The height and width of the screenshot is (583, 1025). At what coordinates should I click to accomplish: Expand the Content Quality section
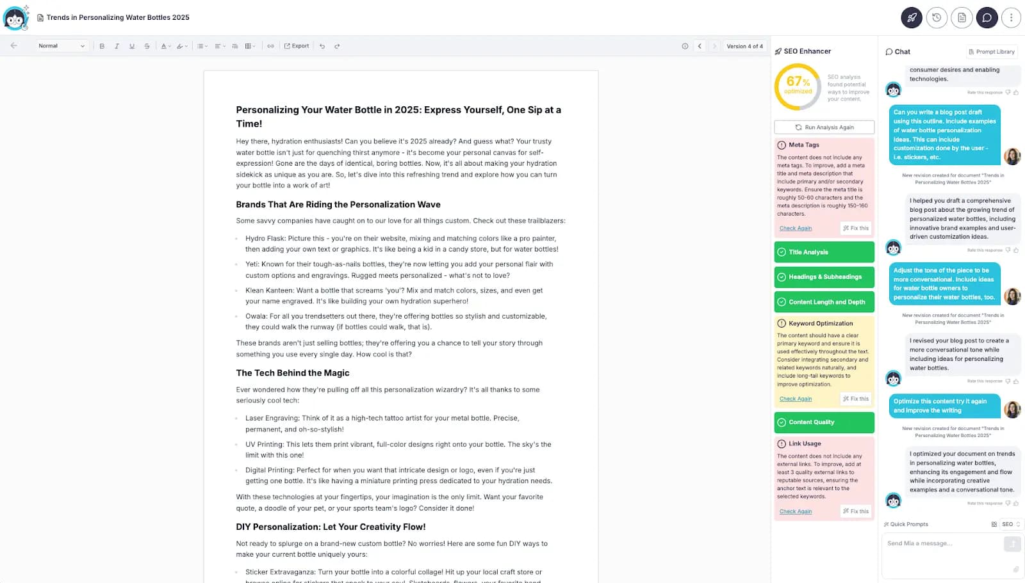point(824,422)
